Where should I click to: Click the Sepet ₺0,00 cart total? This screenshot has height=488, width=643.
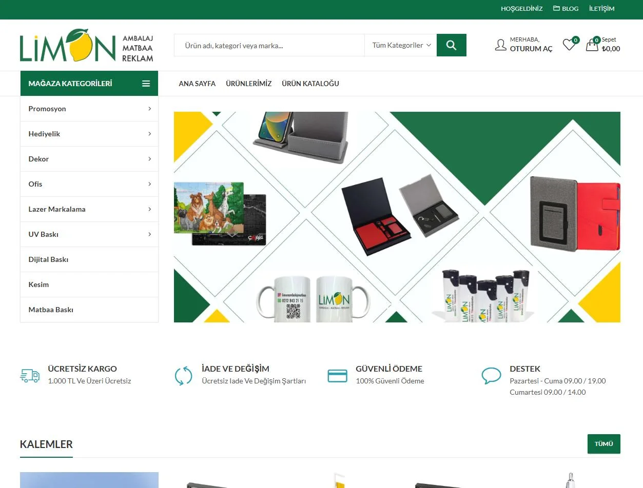pyautogui.click(x=611, y=45)
